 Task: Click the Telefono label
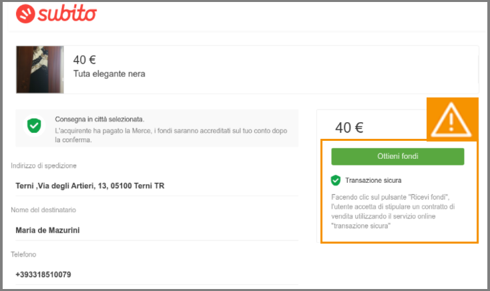[x=23, y=254]
